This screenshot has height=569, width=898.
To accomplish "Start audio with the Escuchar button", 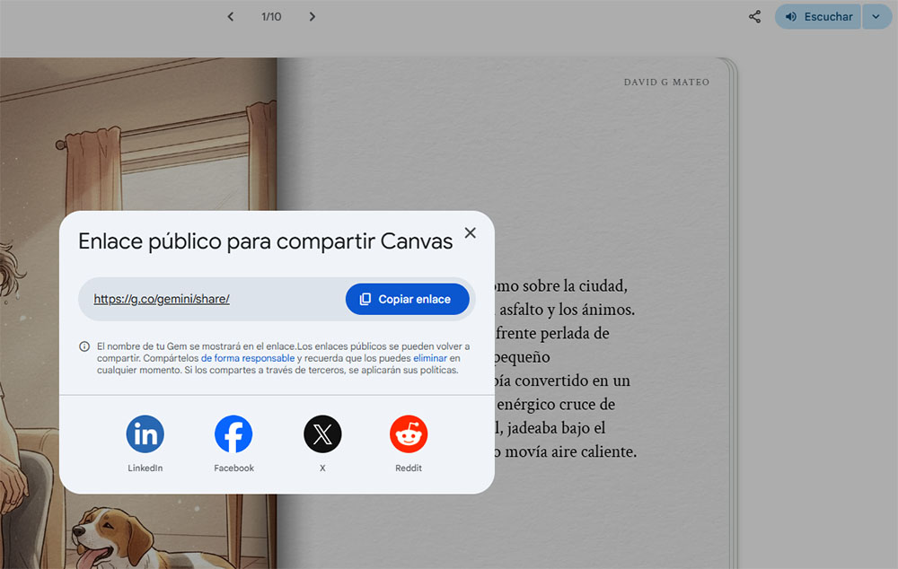I will click(818, 16).
